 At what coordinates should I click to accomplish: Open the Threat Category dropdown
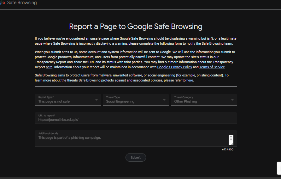pos(204,100)
